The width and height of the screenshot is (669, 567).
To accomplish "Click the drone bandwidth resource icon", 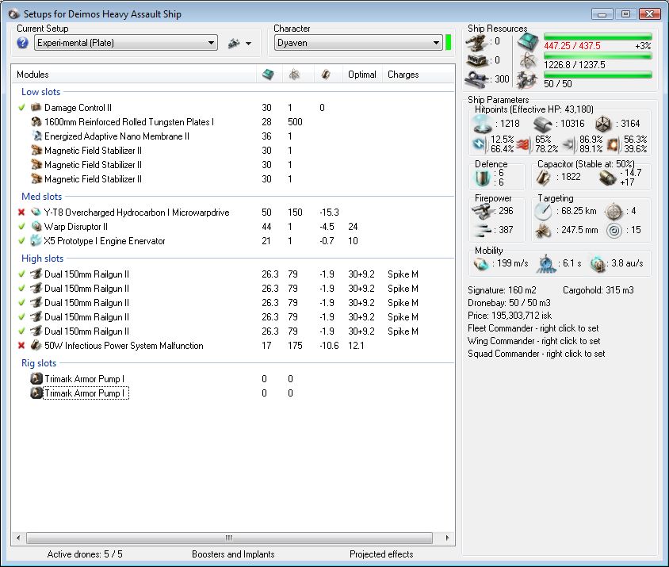I will click(x=527, y=80).
